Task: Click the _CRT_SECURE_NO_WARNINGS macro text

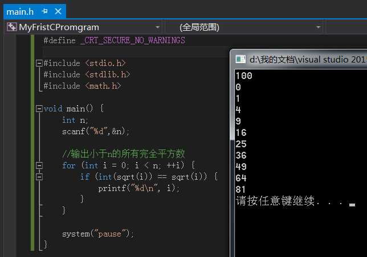Action: click(133, 40)
